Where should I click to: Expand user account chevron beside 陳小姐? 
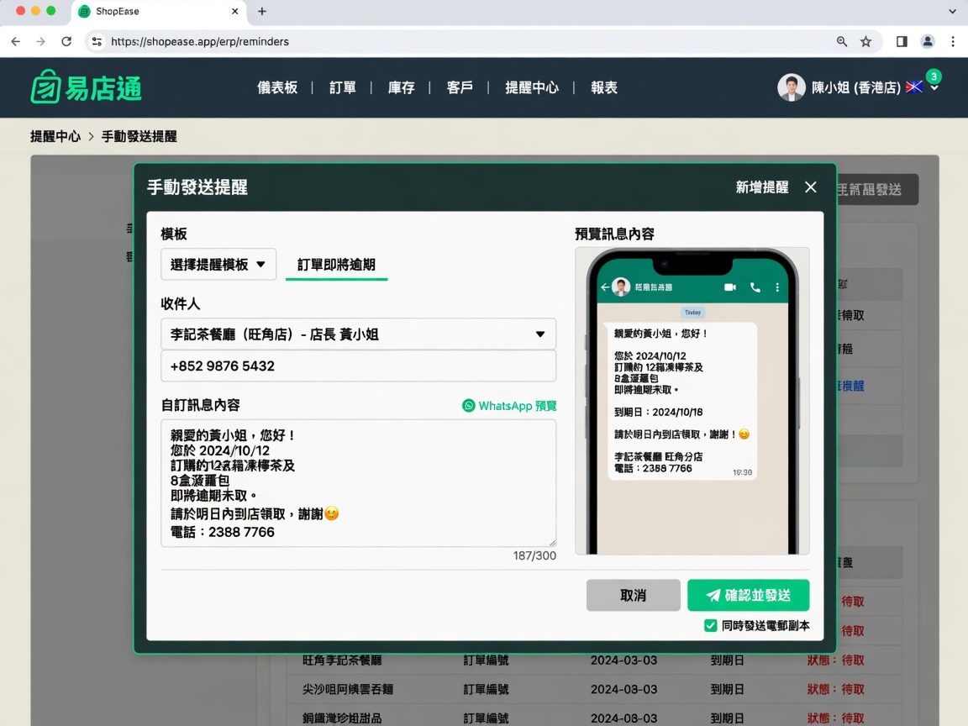point(934,89)
